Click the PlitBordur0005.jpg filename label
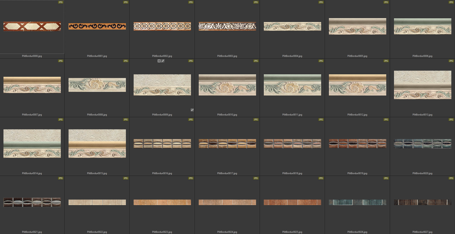 357,56
